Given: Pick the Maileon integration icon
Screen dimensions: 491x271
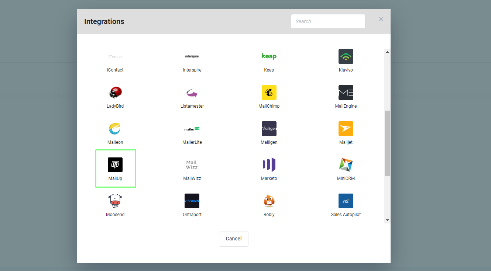Looking at the screenshot, I should pyautogui.click(x=115, y=129).
